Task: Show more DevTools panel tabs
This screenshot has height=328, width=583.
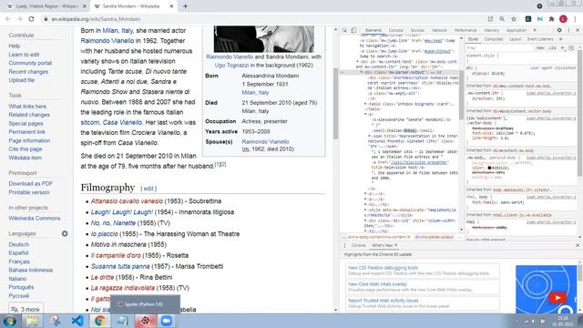Action: pos(535,30)
